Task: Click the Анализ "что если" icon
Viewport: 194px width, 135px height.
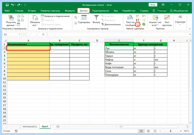Action: 155,18
